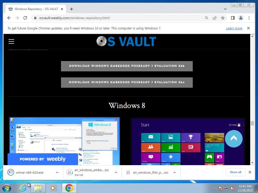
Task: Click the address bar URL
Action: click(74, 18)
